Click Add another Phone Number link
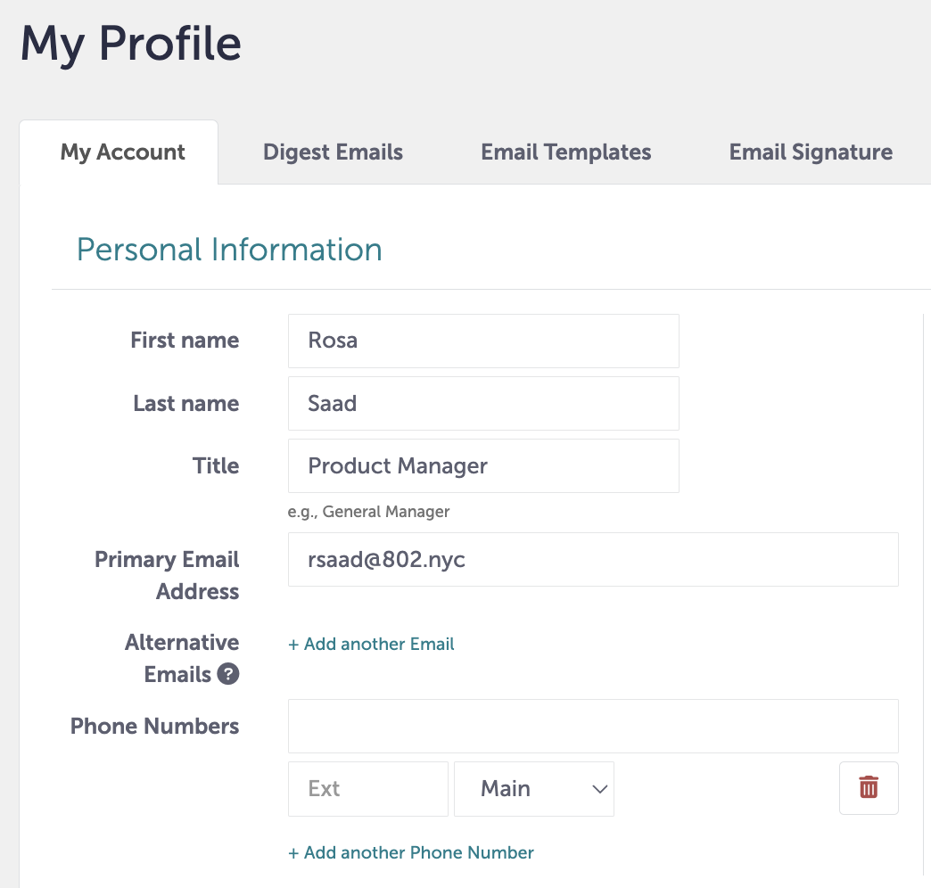The image size is (931, 888). [x=411, y=852]
